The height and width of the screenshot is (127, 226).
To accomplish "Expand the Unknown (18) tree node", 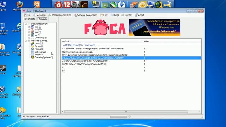I will pyautogui.click(x=29, y=38).
